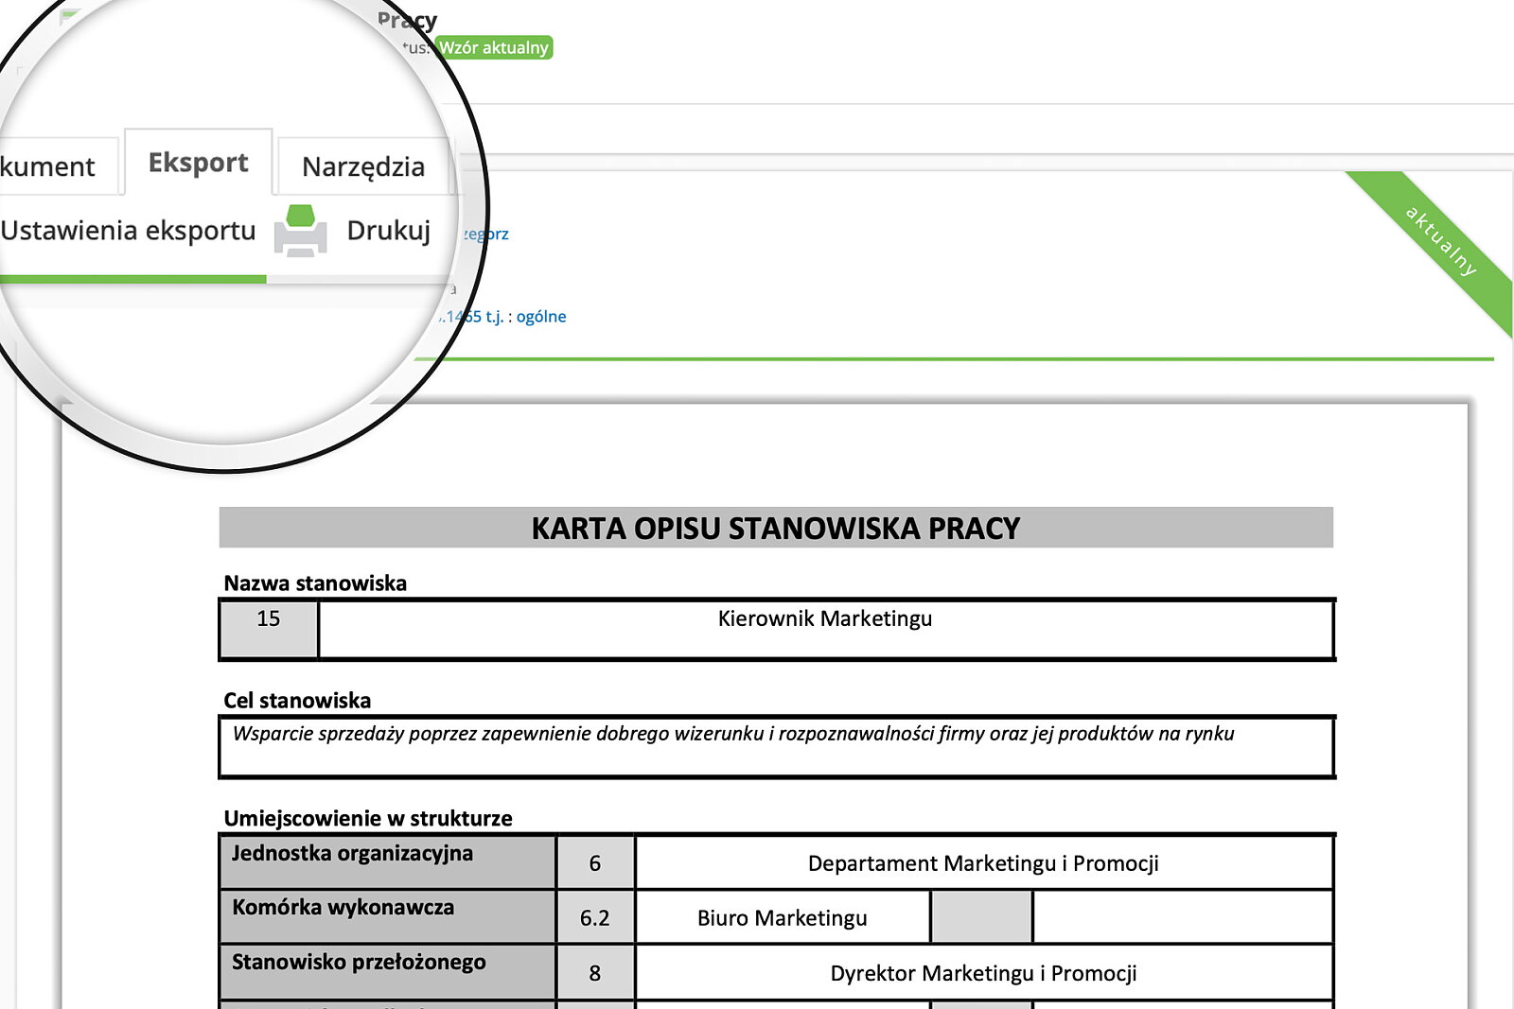Click 'Dyrektor Marketingu i Promocji' cell
This screenshot has width=1514, height=1009.
pos(983,973)
